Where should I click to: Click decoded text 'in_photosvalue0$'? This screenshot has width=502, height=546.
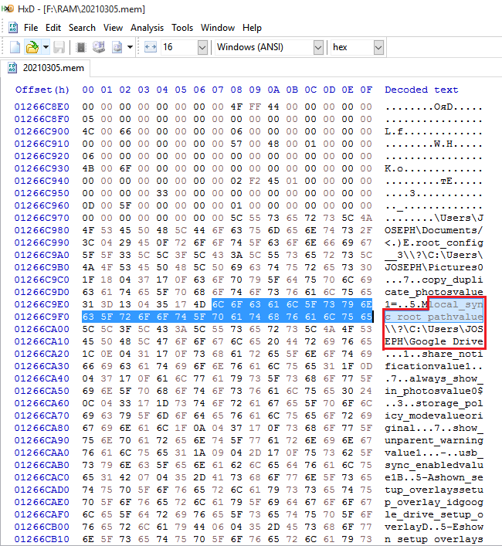[434, 391]
